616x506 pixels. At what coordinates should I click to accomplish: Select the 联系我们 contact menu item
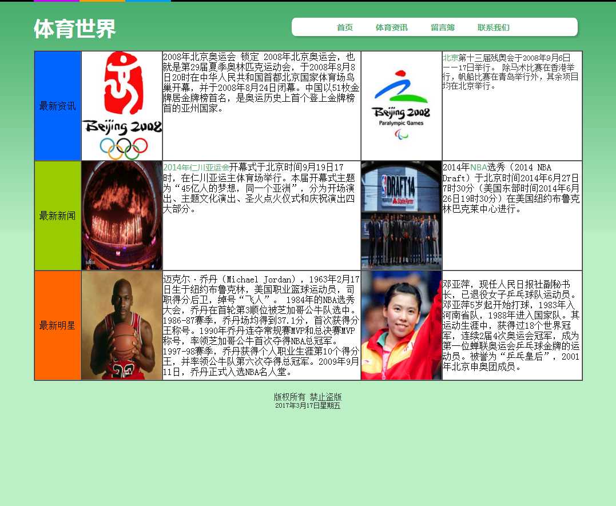493,27
